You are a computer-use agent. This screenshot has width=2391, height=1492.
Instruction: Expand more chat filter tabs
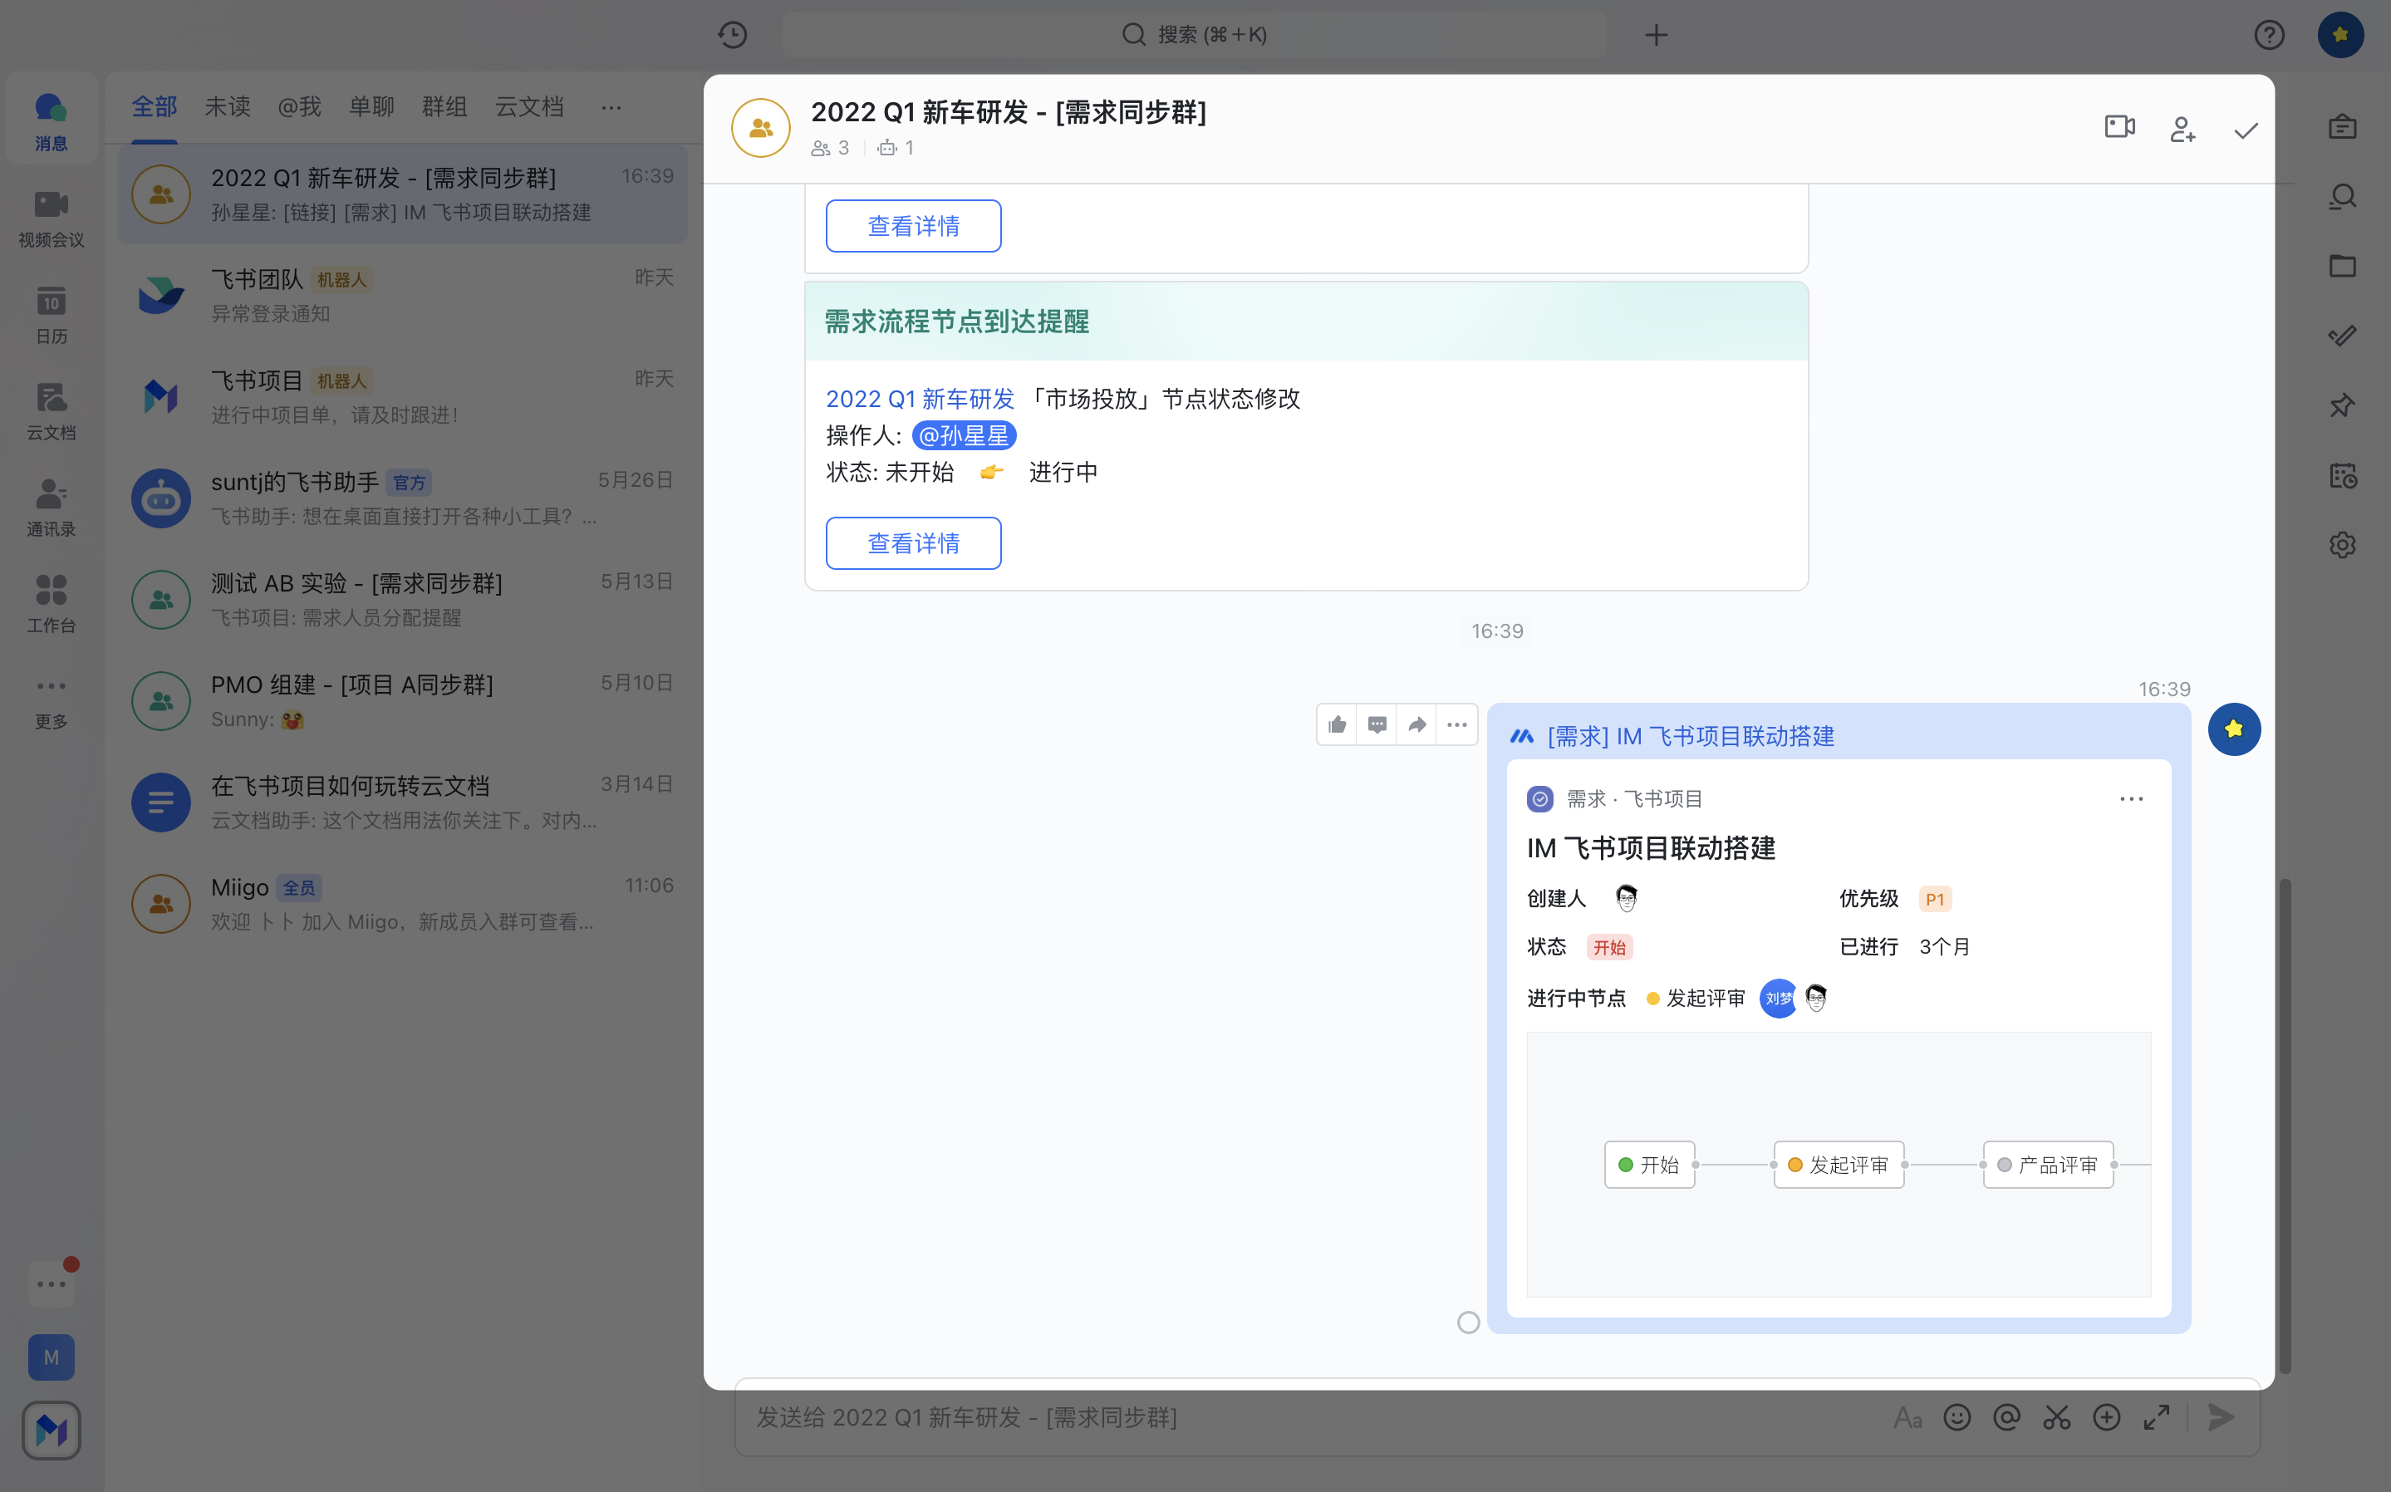(x=611, y=106)
